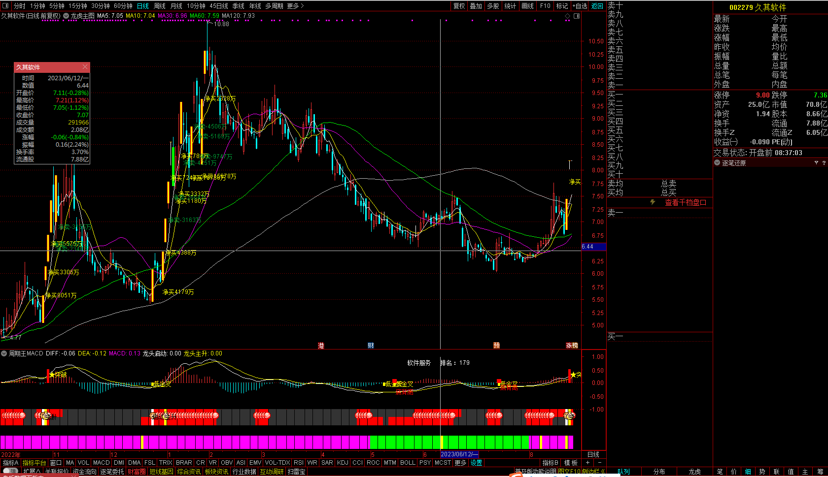The height and width of the screenshot is (477, 828).
Task: Apply the MACD indicator
Action: tap(101, 463)
